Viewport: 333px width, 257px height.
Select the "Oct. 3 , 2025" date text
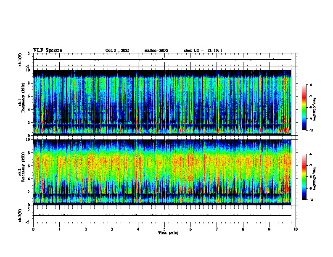click(117, 50)
